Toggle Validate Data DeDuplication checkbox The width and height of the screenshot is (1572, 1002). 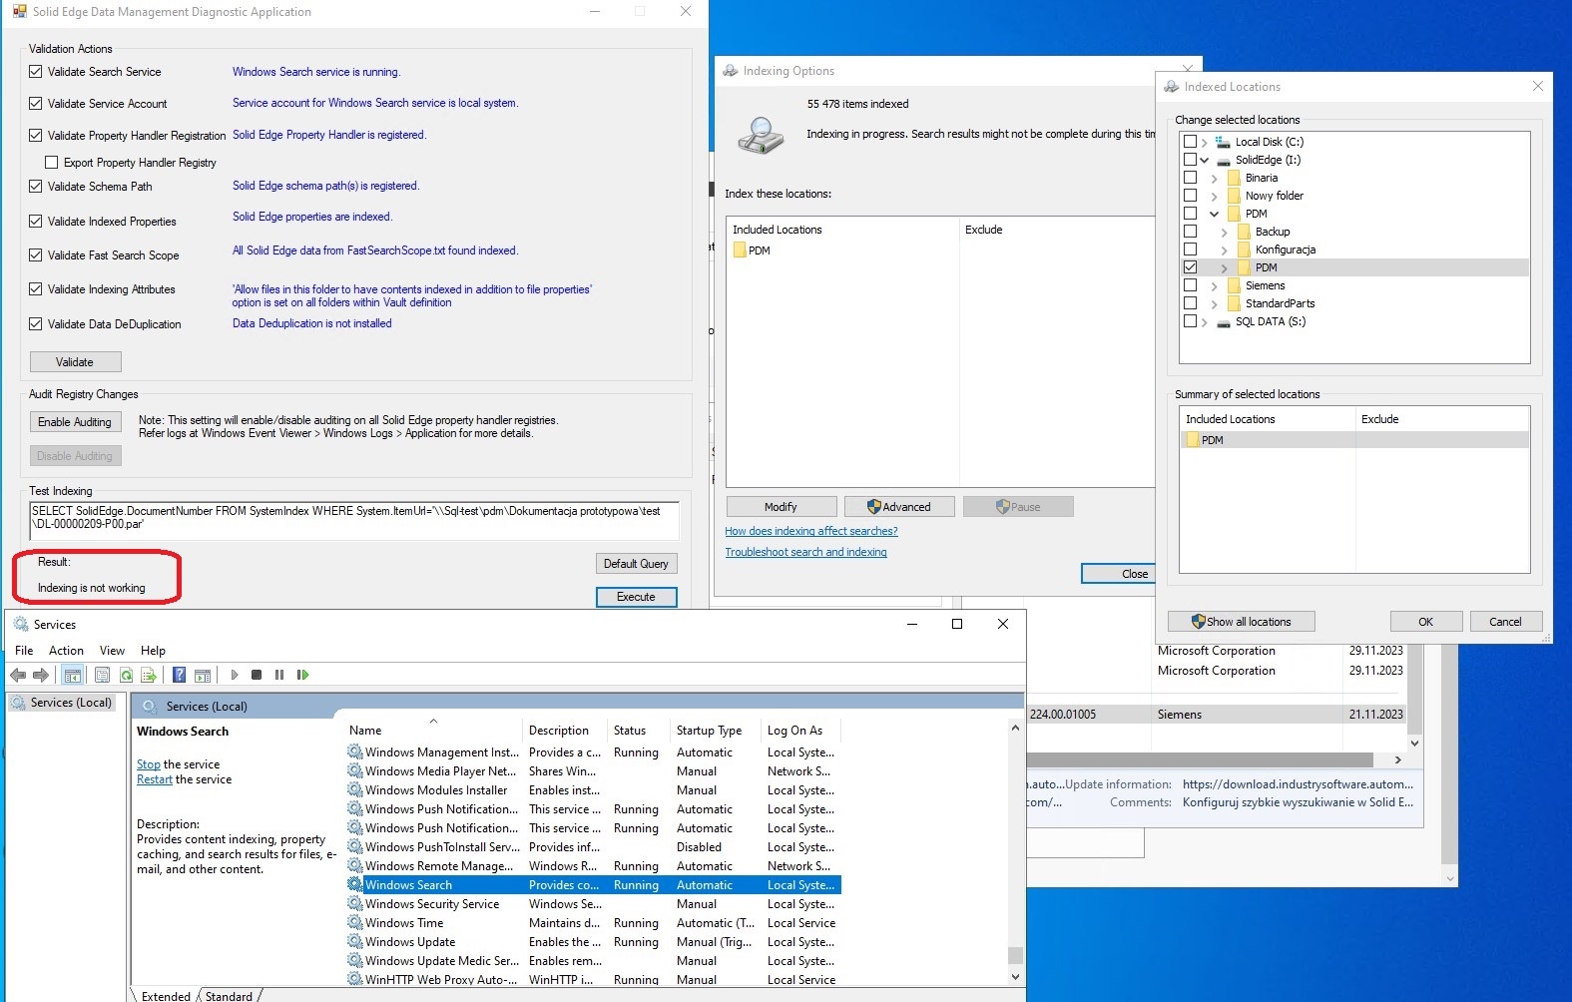pyautogui.click(x=36, y=324)
